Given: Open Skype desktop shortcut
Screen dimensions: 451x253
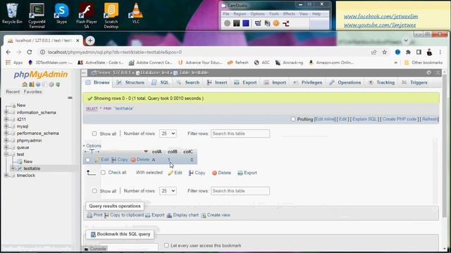Looking at the screenshot, I should (x=61, y=13).
